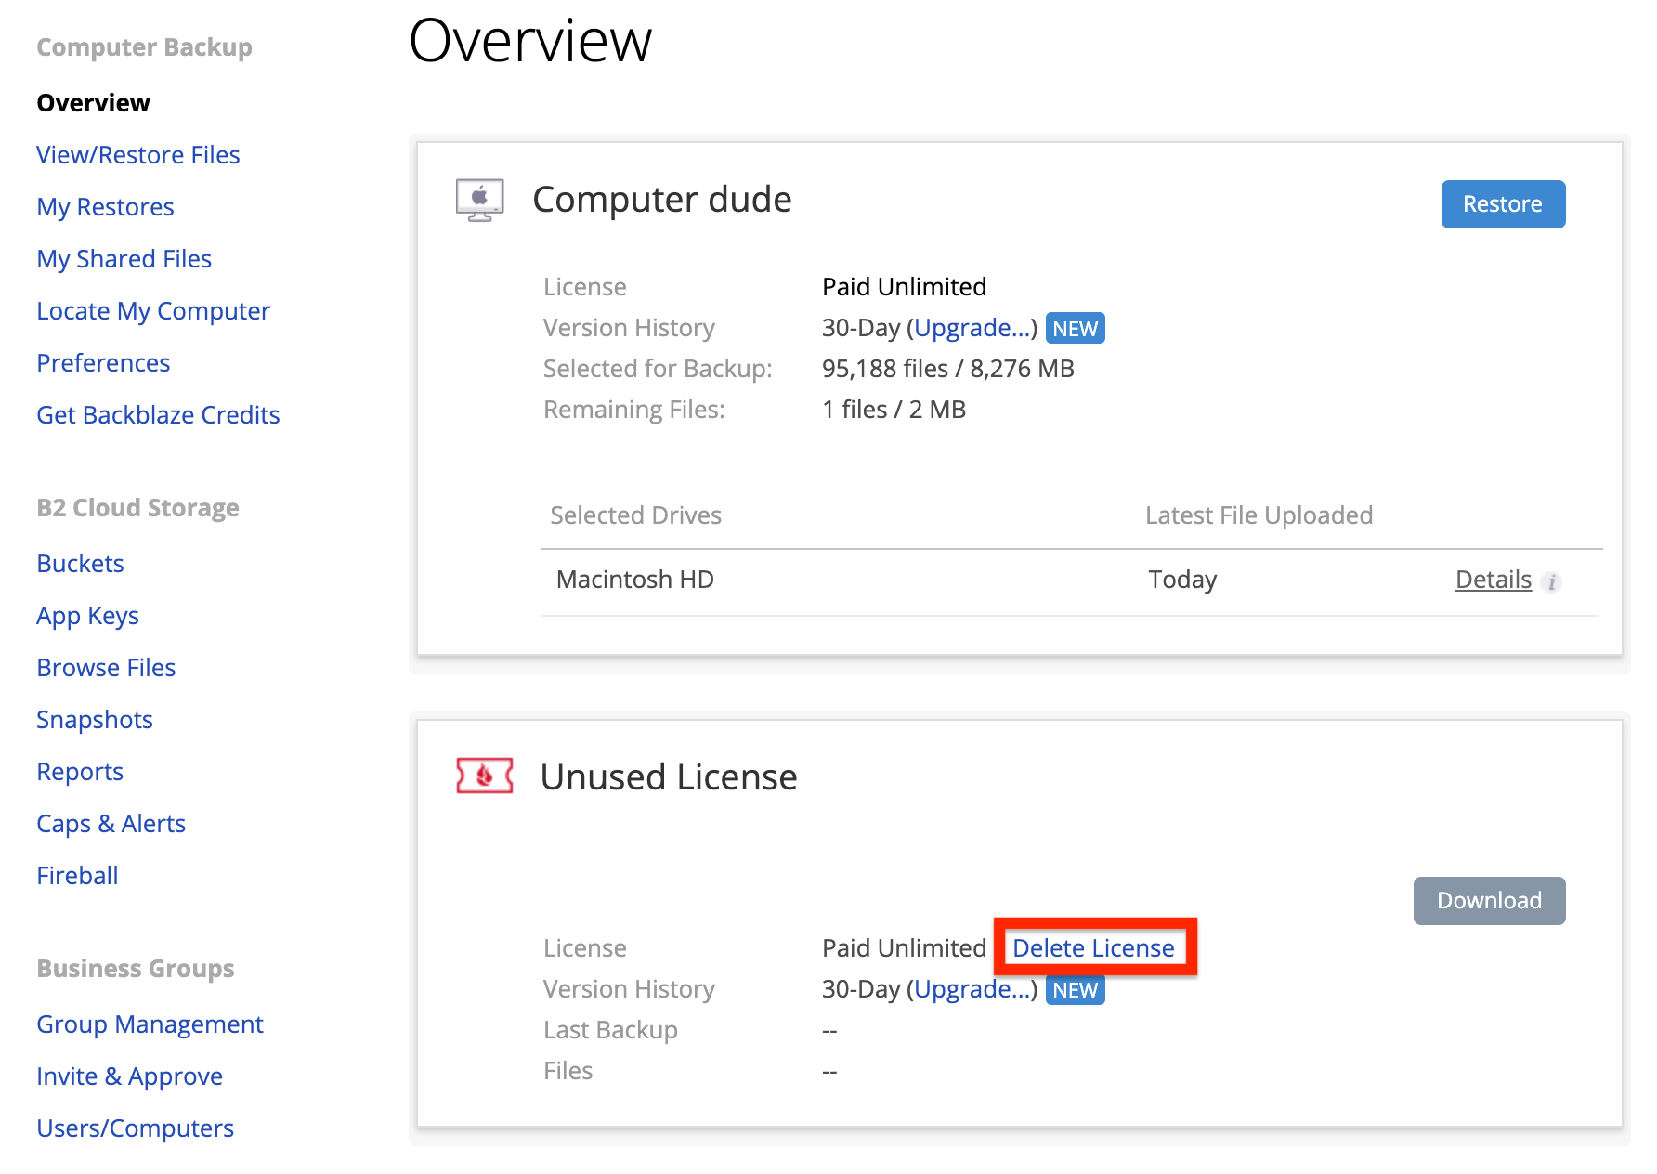Image resolution: width=1657 pixels, height=1174 pixels.
Task: Open Details for Macintosh HD
Action: (x=1493, y=580)
